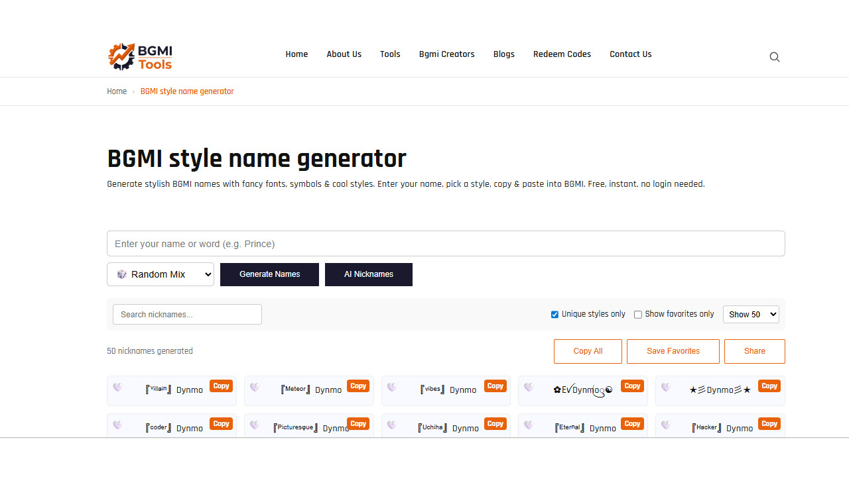
Task: Click the Generate Names button
Action: [269, 274]
